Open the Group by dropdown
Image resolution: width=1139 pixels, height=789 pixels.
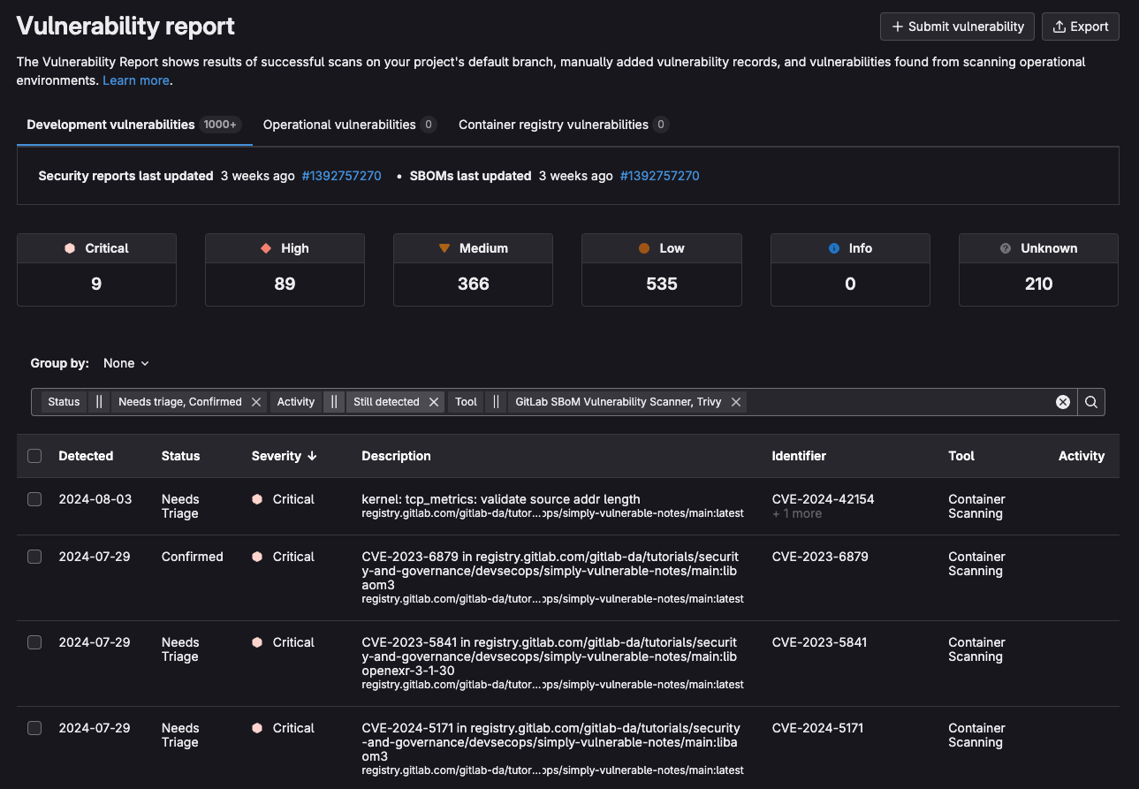click(x=125, y=363)
